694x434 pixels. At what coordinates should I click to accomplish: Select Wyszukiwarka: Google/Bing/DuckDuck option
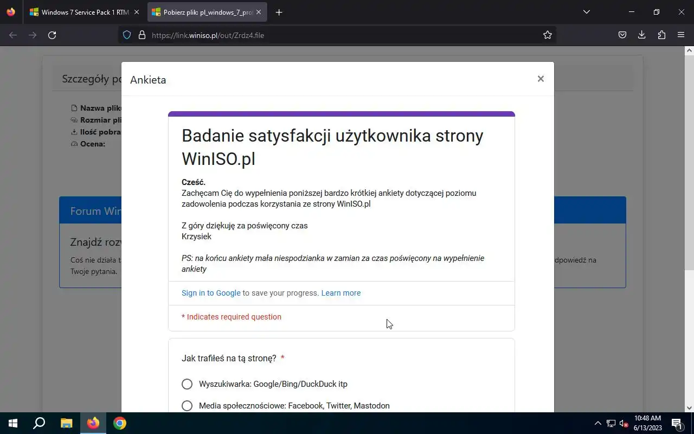tap(187, 384)
